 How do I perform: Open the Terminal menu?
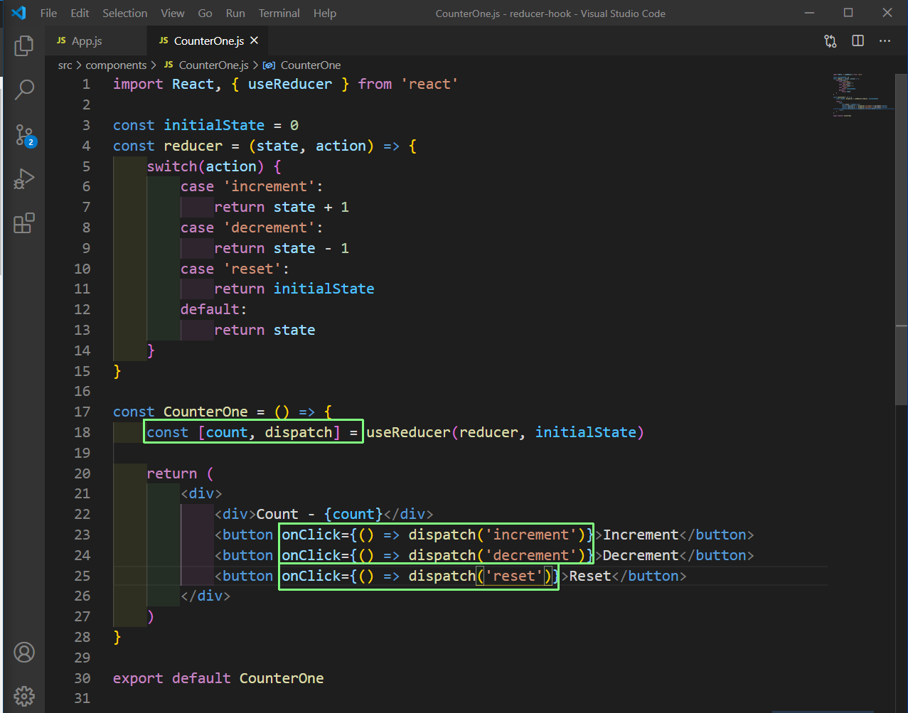tap(279, 13)
